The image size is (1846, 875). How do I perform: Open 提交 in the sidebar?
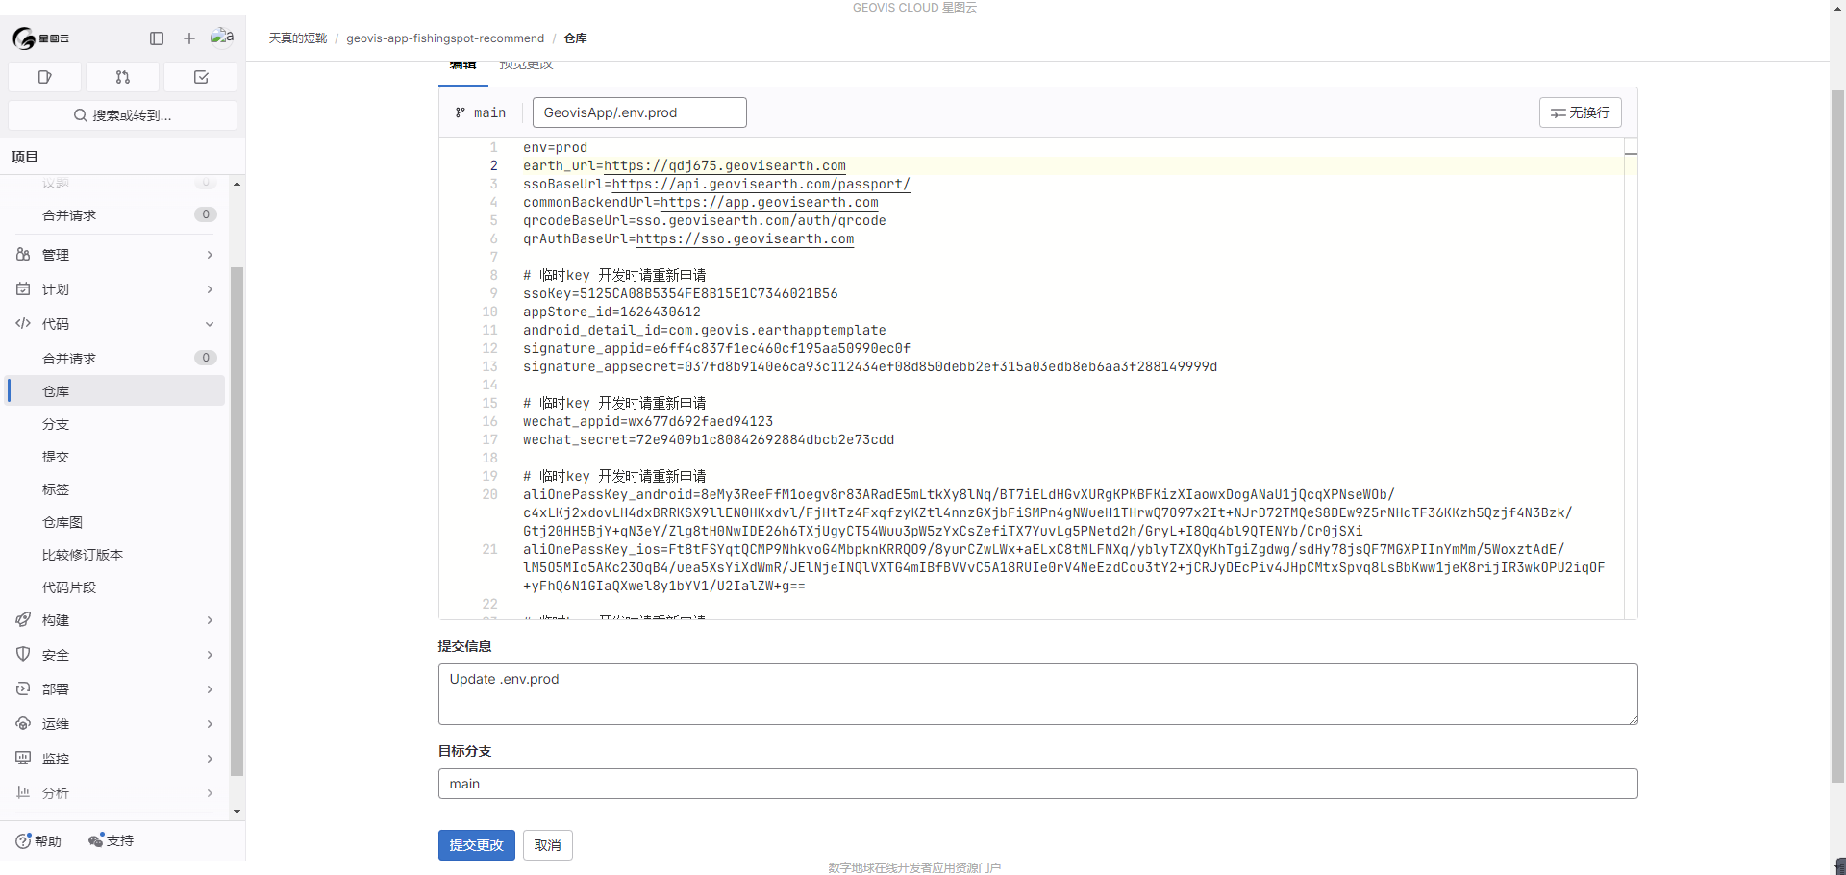pyautogui.click(x=115, y=457)
